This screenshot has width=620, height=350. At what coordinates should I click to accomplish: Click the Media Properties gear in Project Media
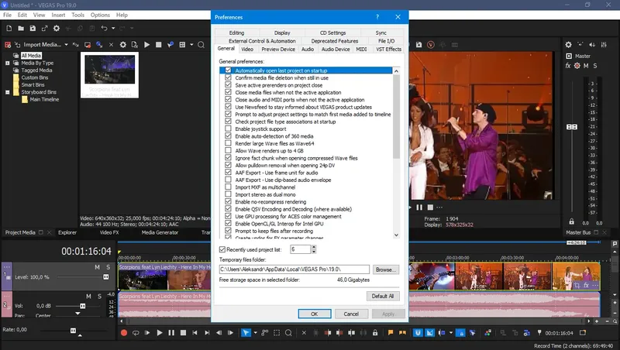point(123,45)
